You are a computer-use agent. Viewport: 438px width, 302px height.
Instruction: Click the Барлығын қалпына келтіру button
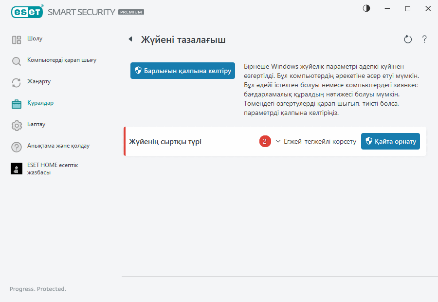(182, 71)
